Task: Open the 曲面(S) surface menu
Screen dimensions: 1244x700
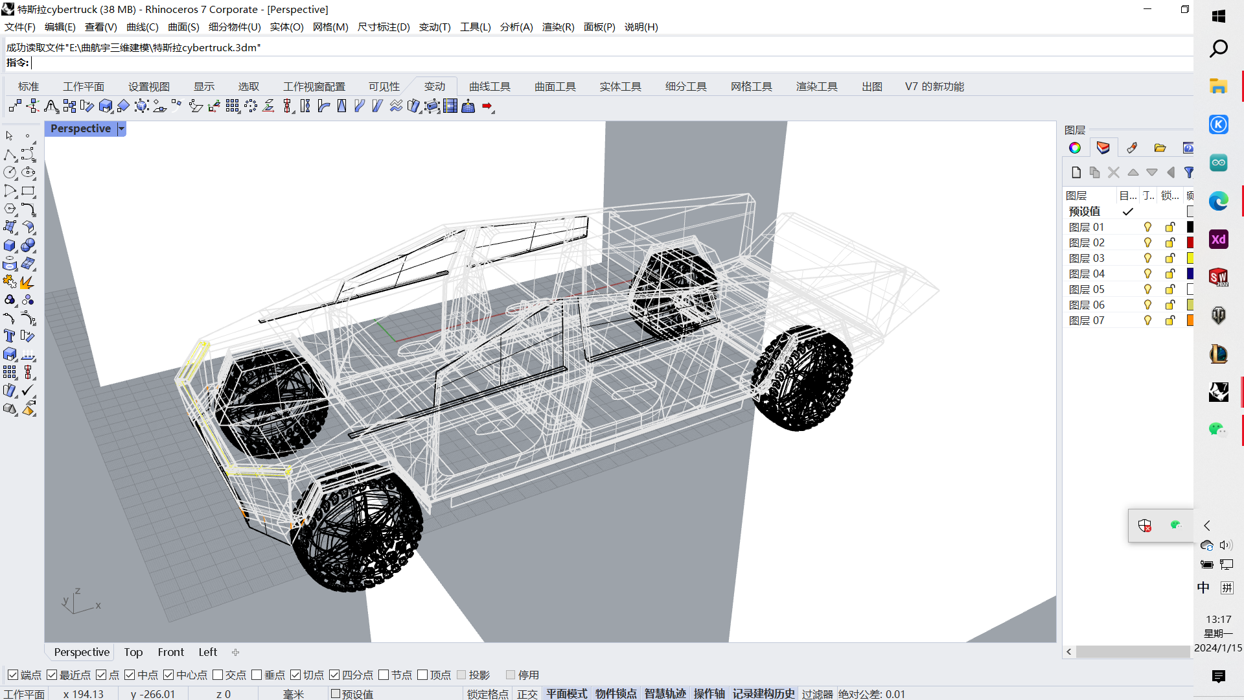Action: pos(183,27)
